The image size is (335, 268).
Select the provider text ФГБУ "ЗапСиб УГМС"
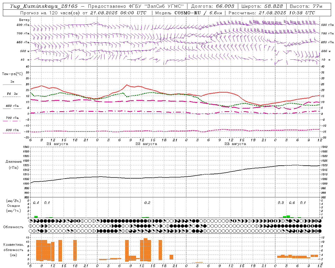(x=157, y=6)
